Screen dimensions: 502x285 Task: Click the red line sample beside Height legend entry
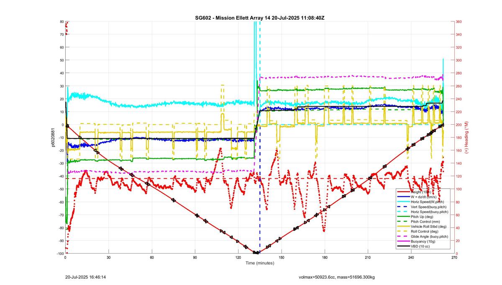click(x=403, y=192)
